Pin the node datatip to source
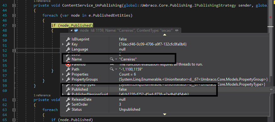Viewport: 275px width, 122px height. pos(177,30)
